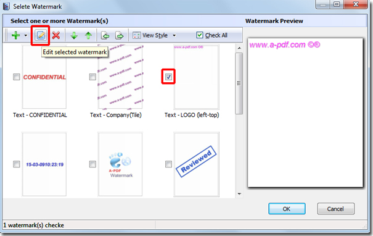The width and height of the screenshot is (373, 236).
Task: Click the Cancel button
Action: click(335, 209)
